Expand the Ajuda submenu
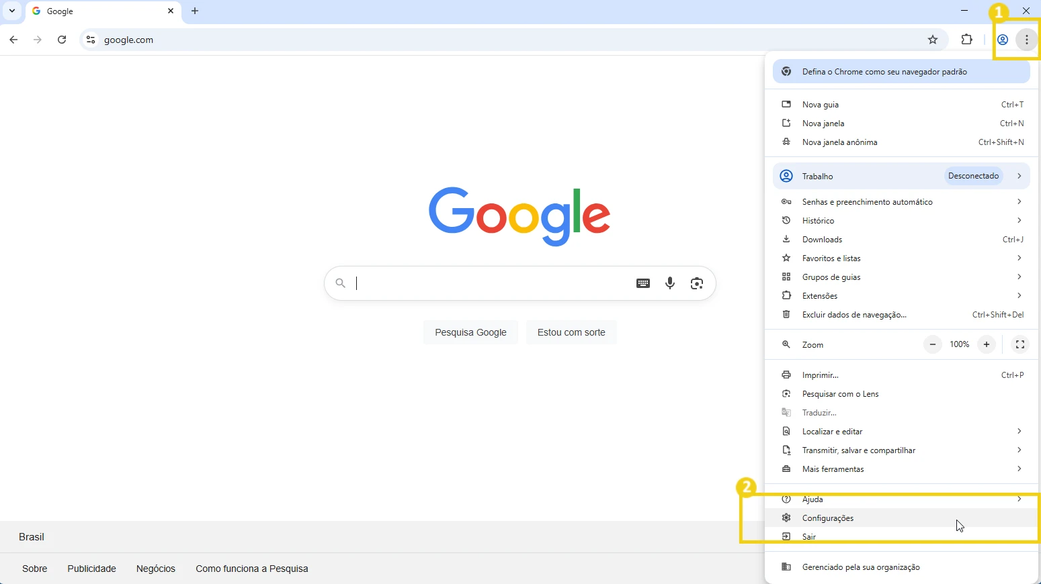Viewport: 1041px width, 584px height. point(901,499)
